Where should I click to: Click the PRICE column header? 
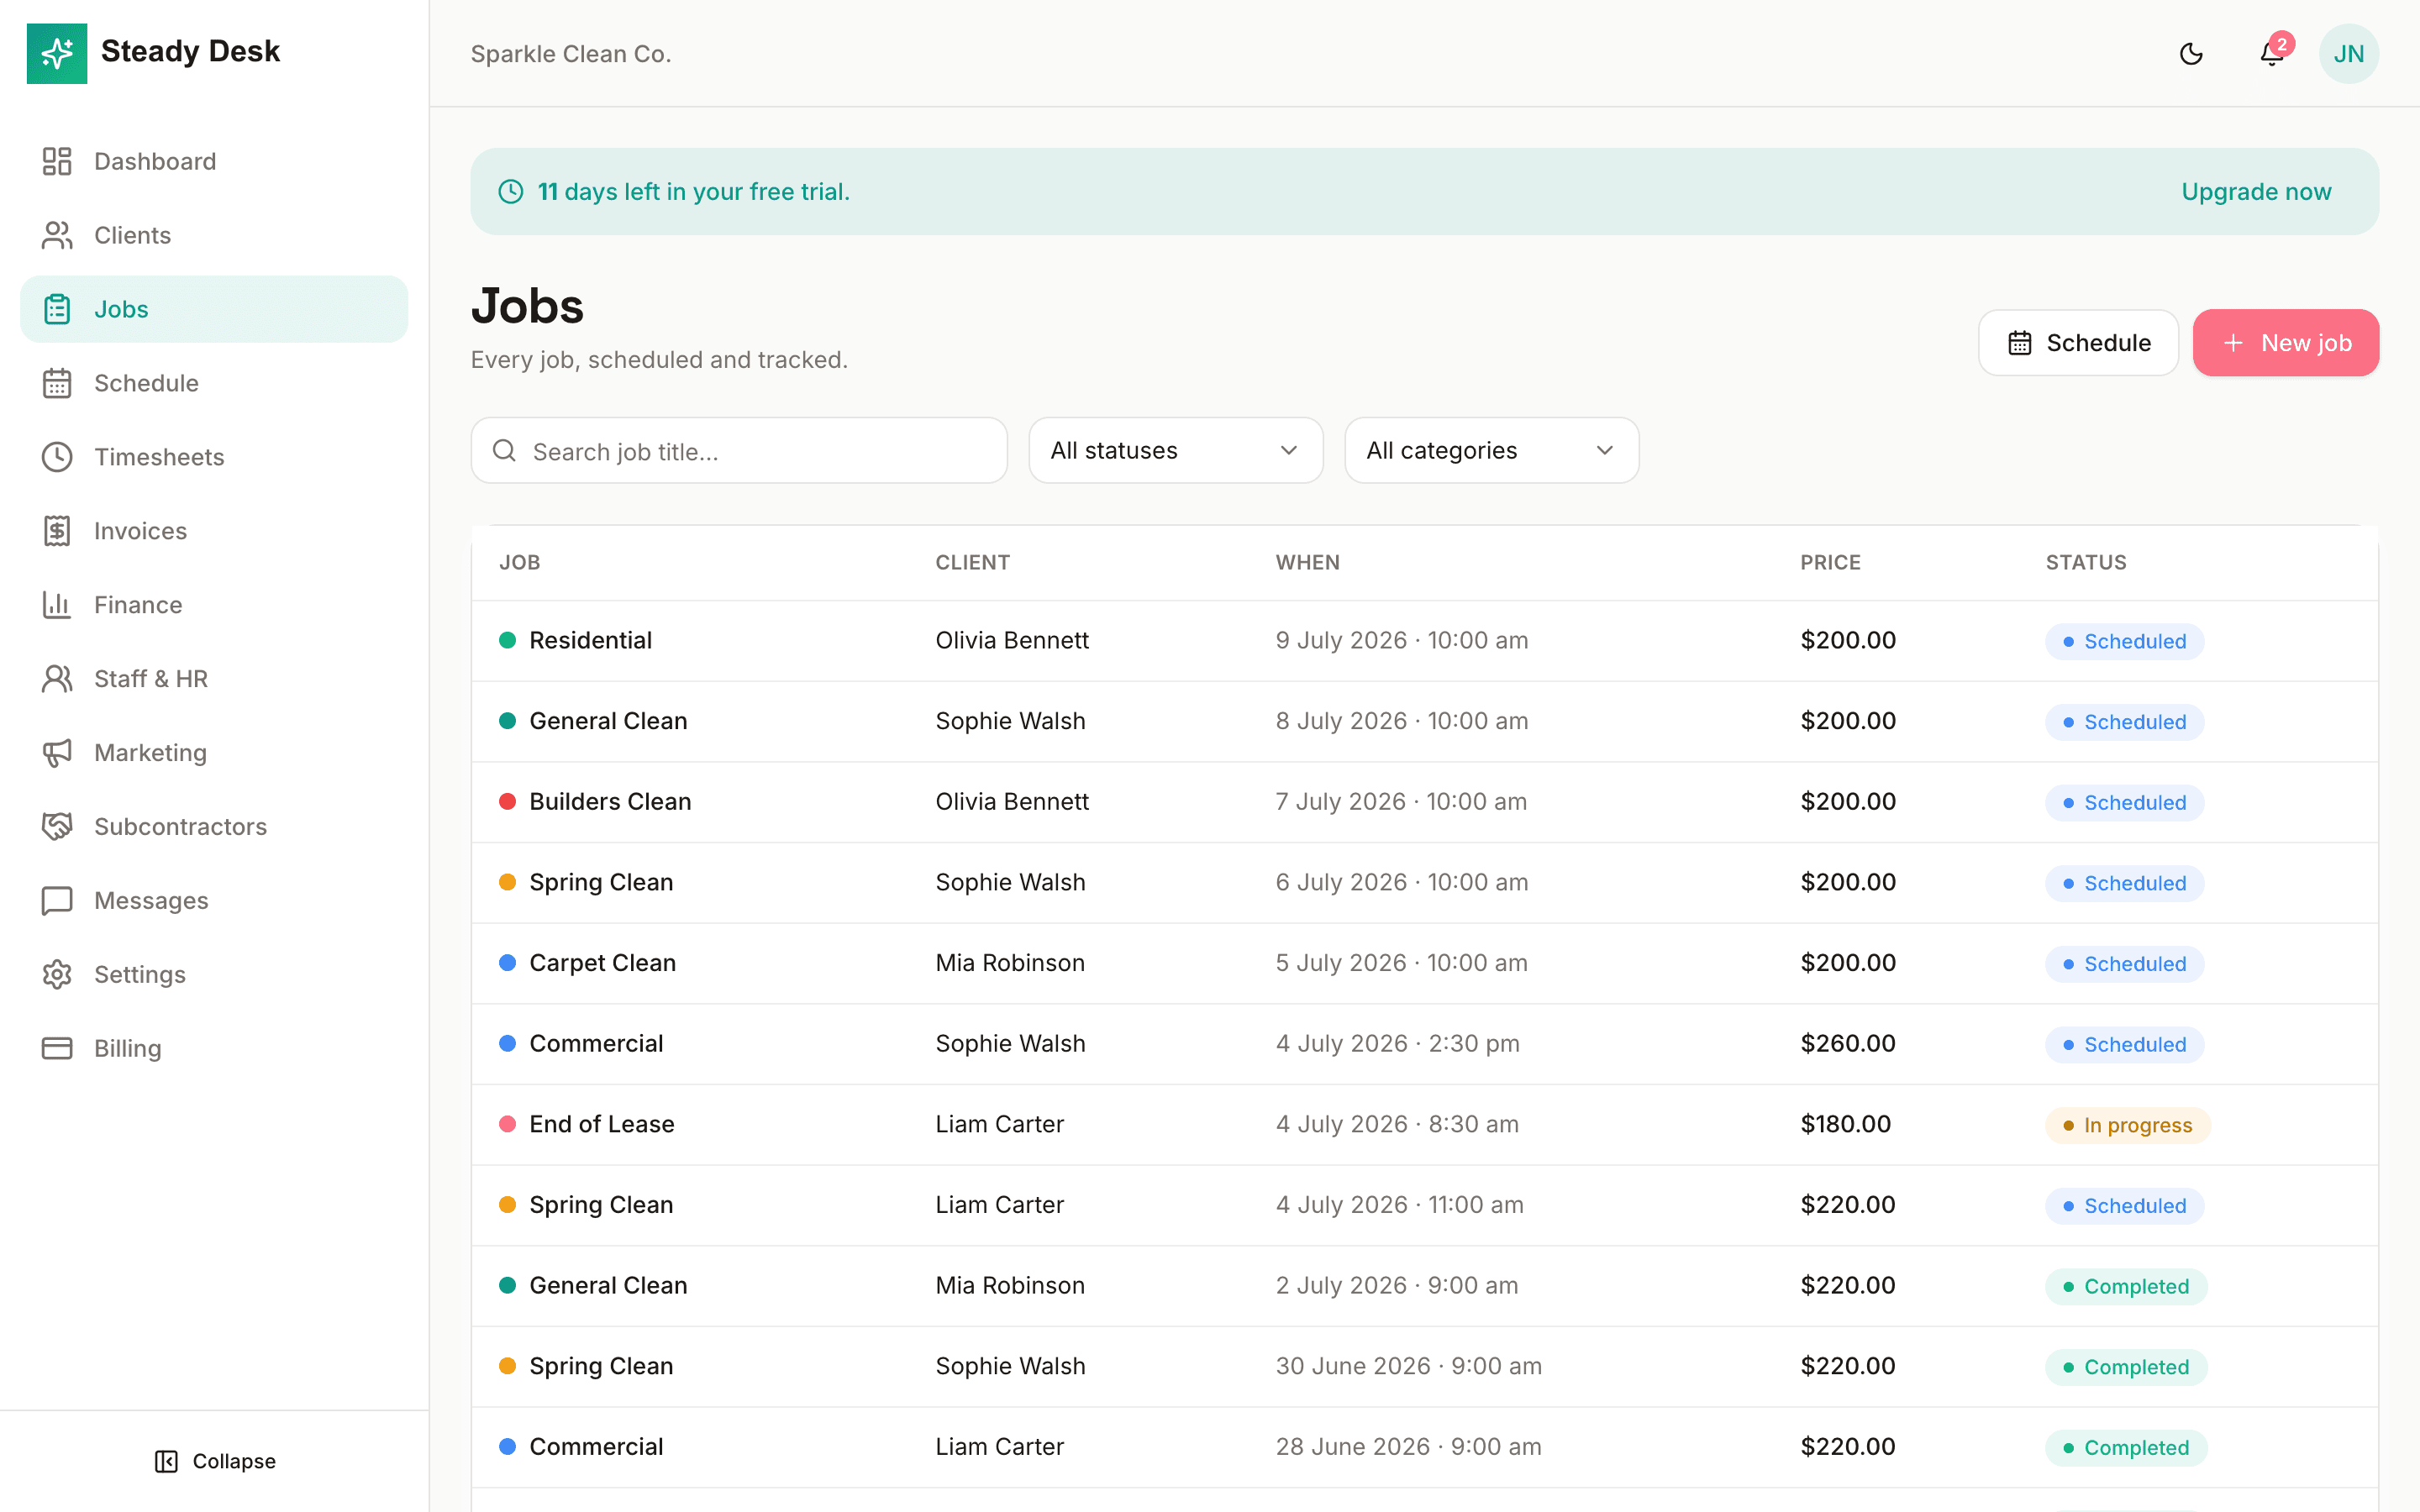point(1830,562)
